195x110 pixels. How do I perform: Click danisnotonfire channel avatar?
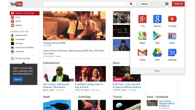tap(12, 35)
